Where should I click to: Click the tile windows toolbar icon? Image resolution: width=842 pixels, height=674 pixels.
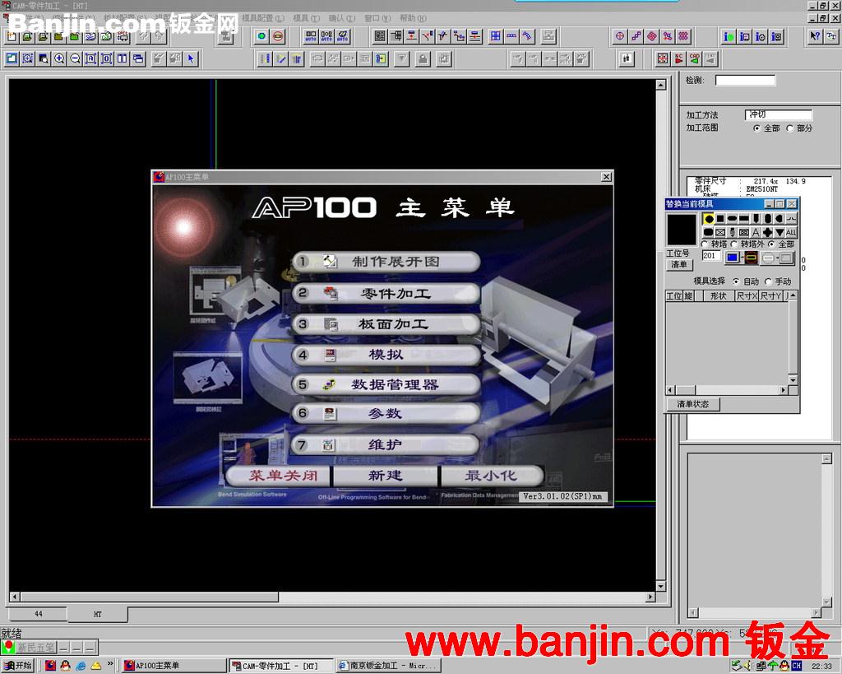coord(123,58)
